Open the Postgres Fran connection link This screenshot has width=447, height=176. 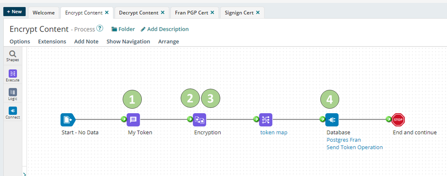(x=343, y=140)
